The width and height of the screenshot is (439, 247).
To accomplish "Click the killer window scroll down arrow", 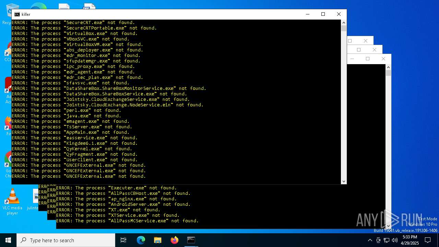I will (x=344, y=181).
